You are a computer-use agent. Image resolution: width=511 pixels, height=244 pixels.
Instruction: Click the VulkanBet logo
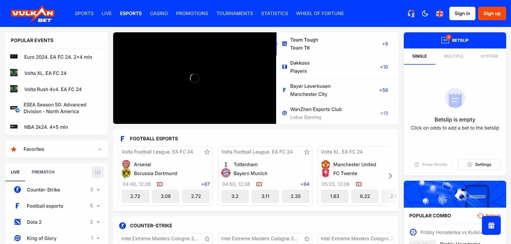[33, 13]
